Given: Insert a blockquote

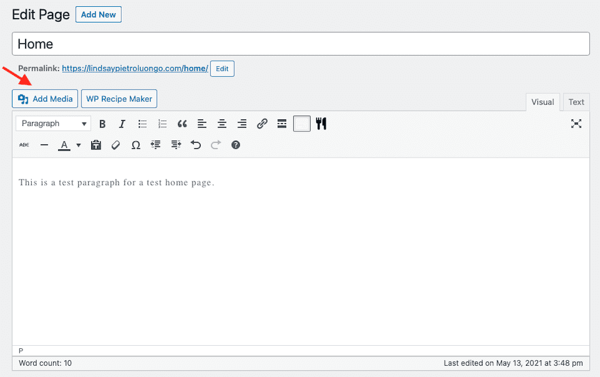Looking at the screenshot, I should (182, 123).
